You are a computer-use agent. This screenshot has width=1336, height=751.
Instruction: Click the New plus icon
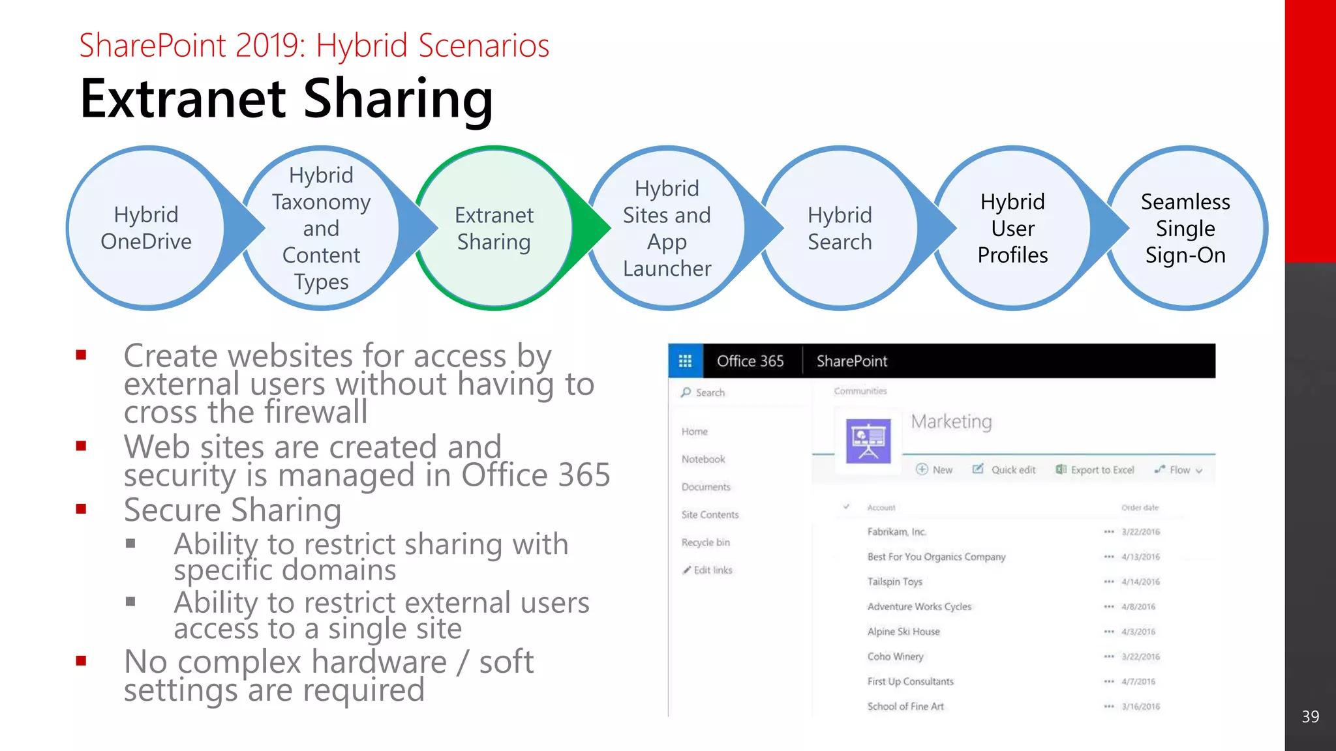[x=922, y=469]
